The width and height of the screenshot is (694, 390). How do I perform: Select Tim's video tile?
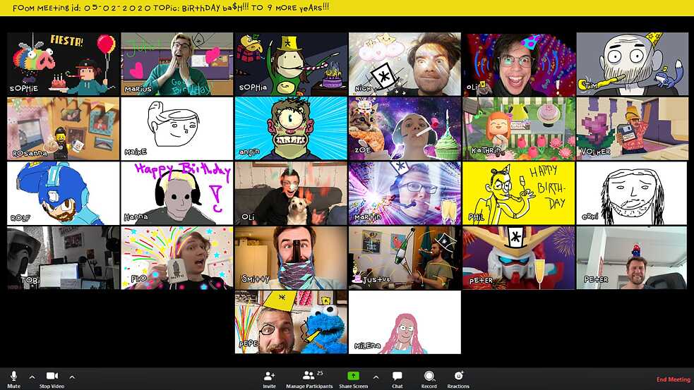(x=633, y=63)
